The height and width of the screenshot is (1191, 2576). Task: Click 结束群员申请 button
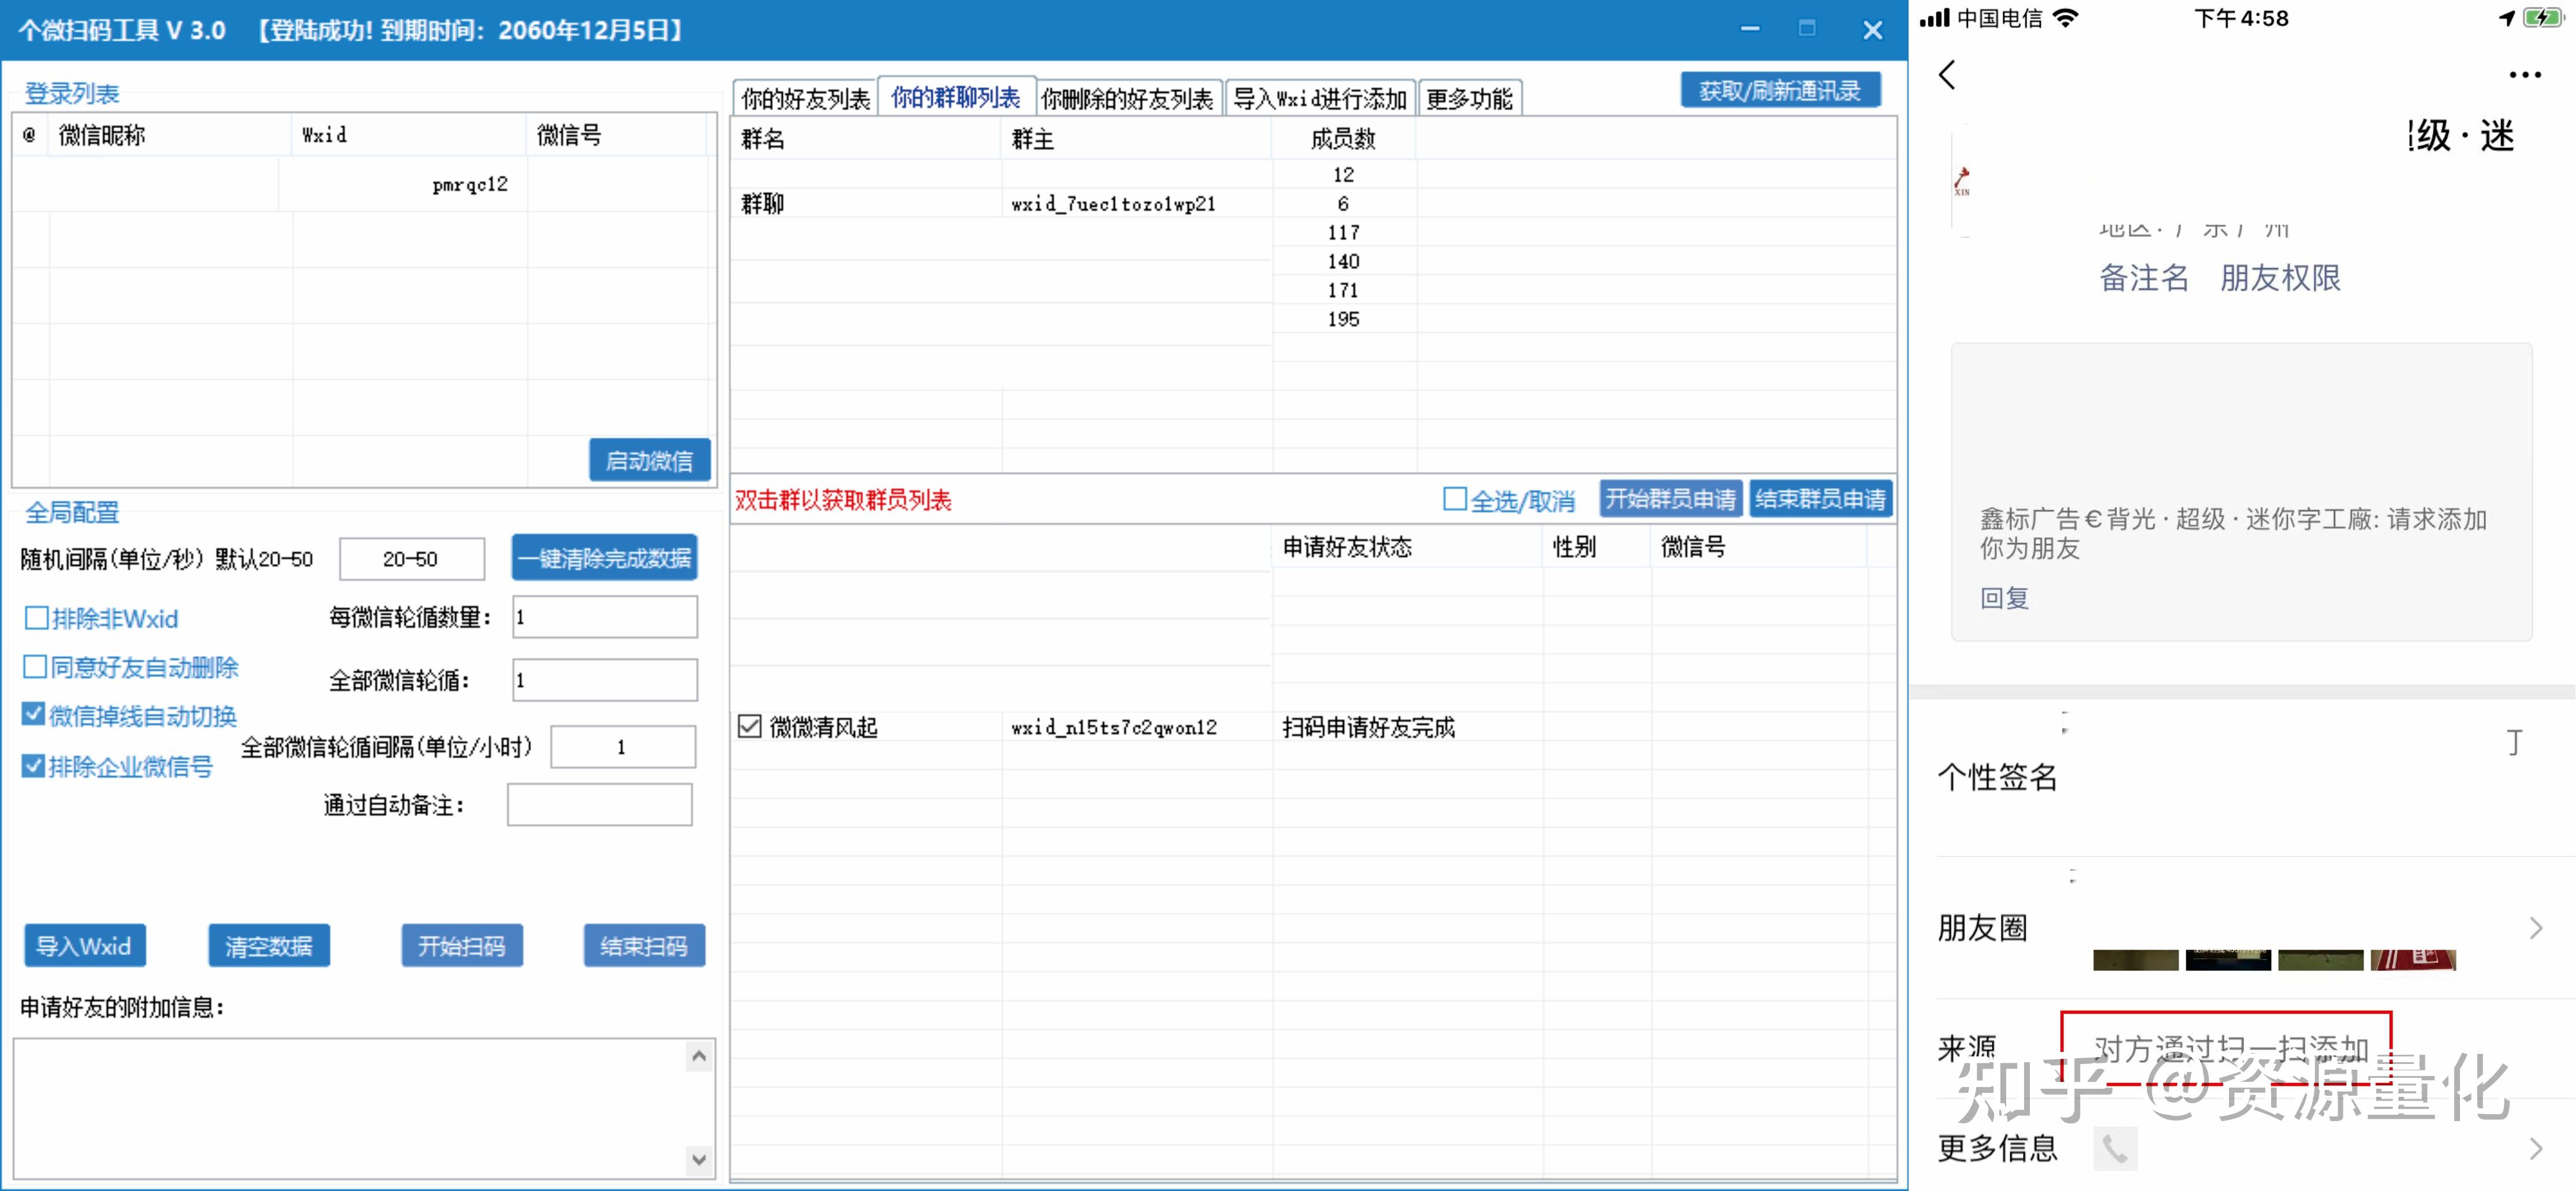click(1821, 498)
